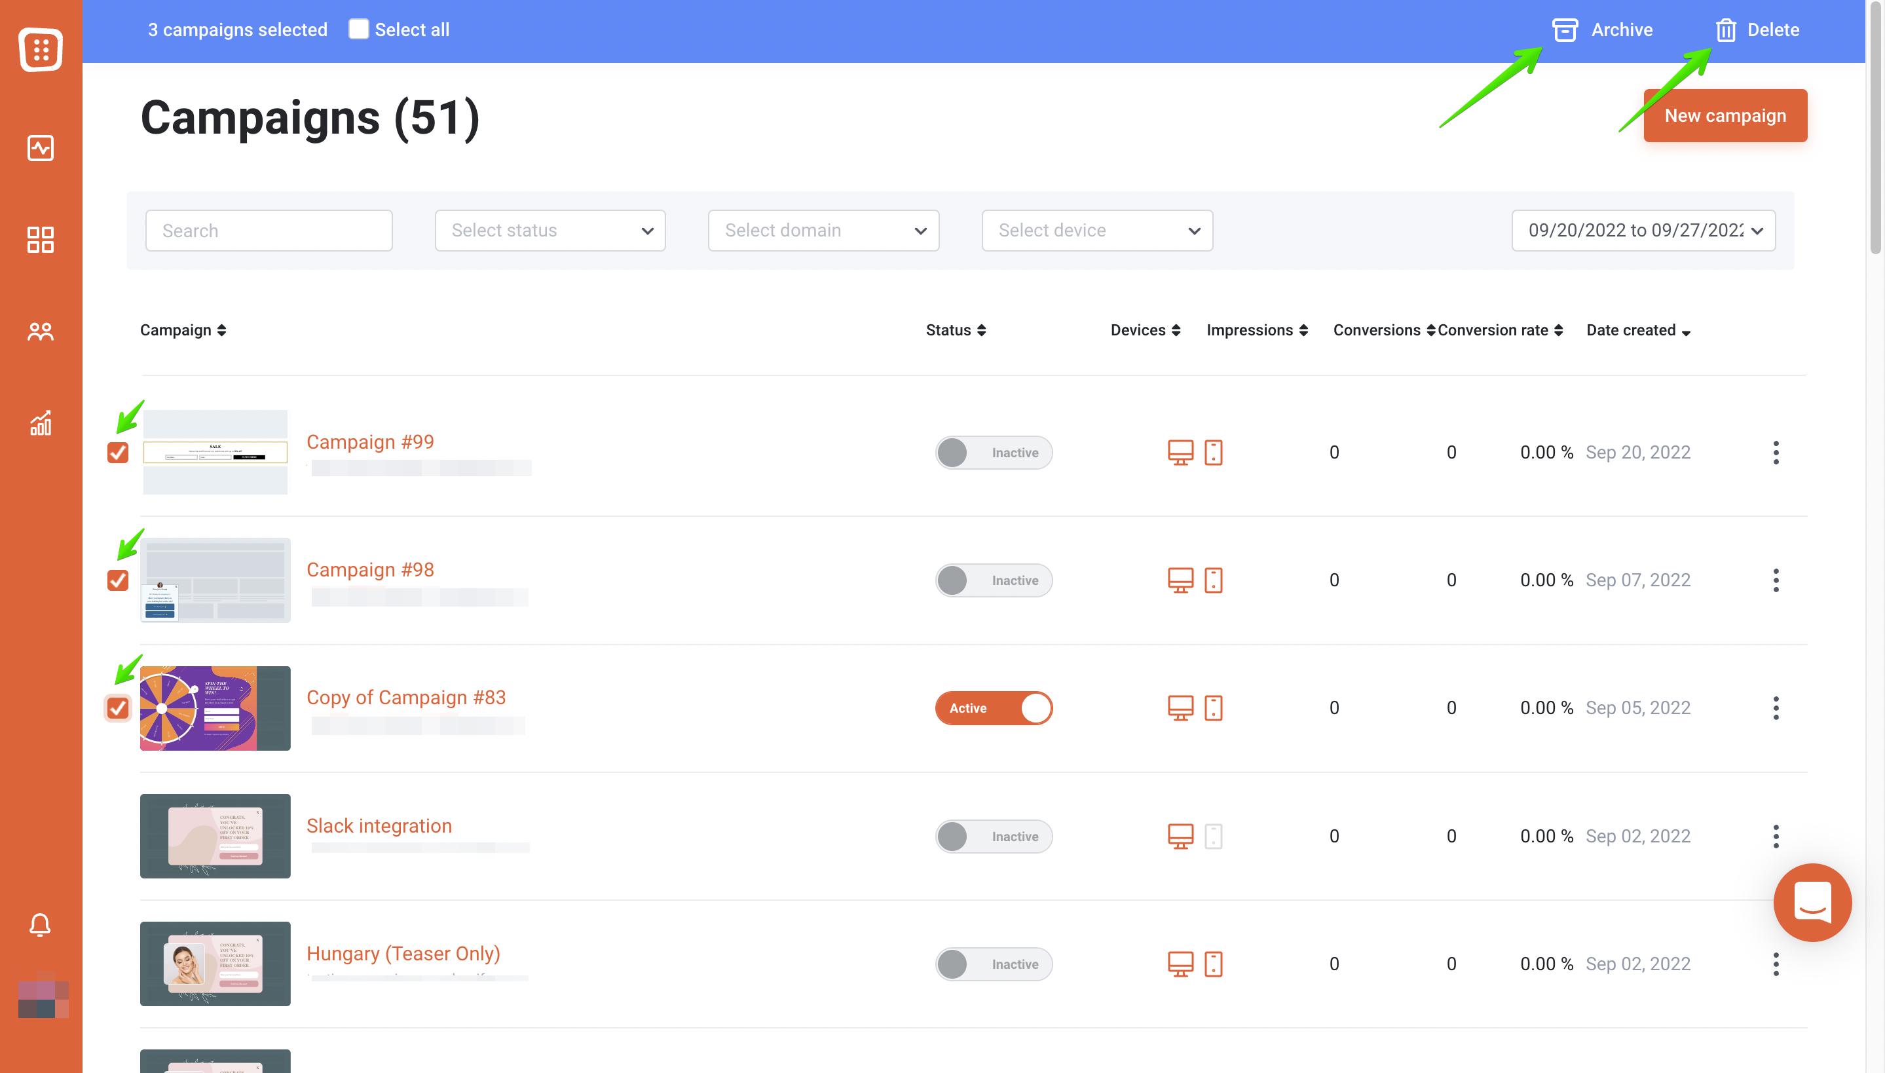The width and height of the screenshot is (1885, 1073).
Task: Open the date range dropdown
Action: click(x=1643, y=231)
